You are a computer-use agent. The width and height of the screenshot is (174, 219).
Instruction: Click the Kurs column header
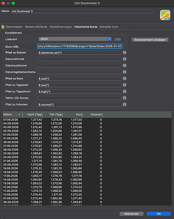click(x=73, y=114)
